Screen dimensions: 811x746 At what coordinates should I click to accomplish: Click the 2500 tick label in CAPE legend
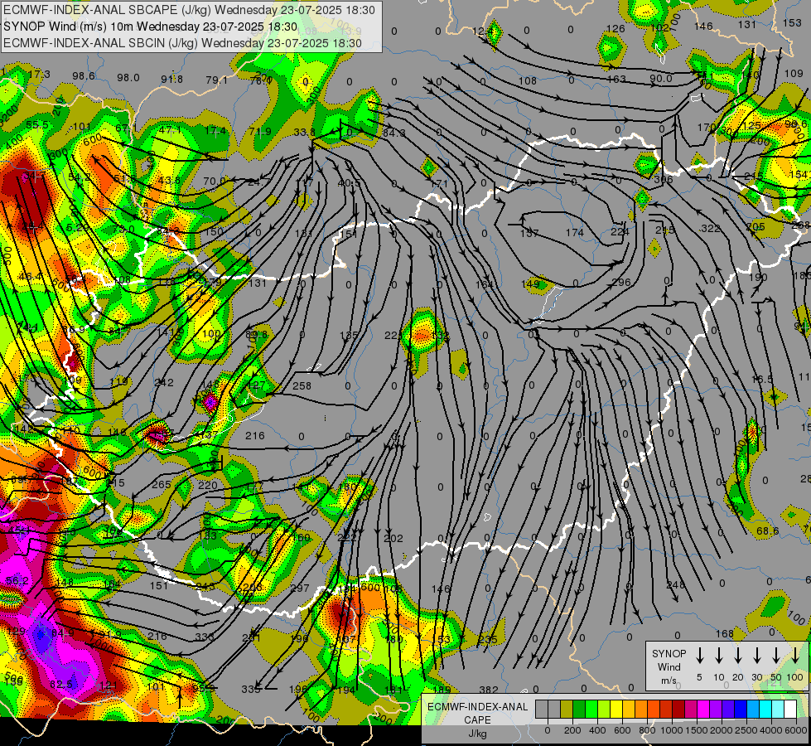pos(746,730)
